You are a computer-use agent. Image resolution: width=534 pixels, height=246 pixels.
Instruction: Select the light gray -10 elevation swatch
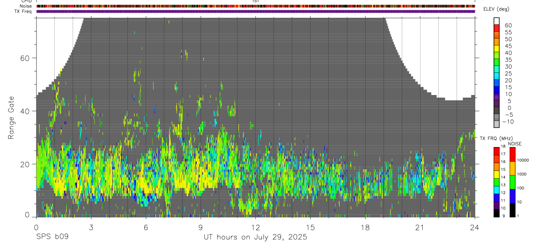[497, 124]
